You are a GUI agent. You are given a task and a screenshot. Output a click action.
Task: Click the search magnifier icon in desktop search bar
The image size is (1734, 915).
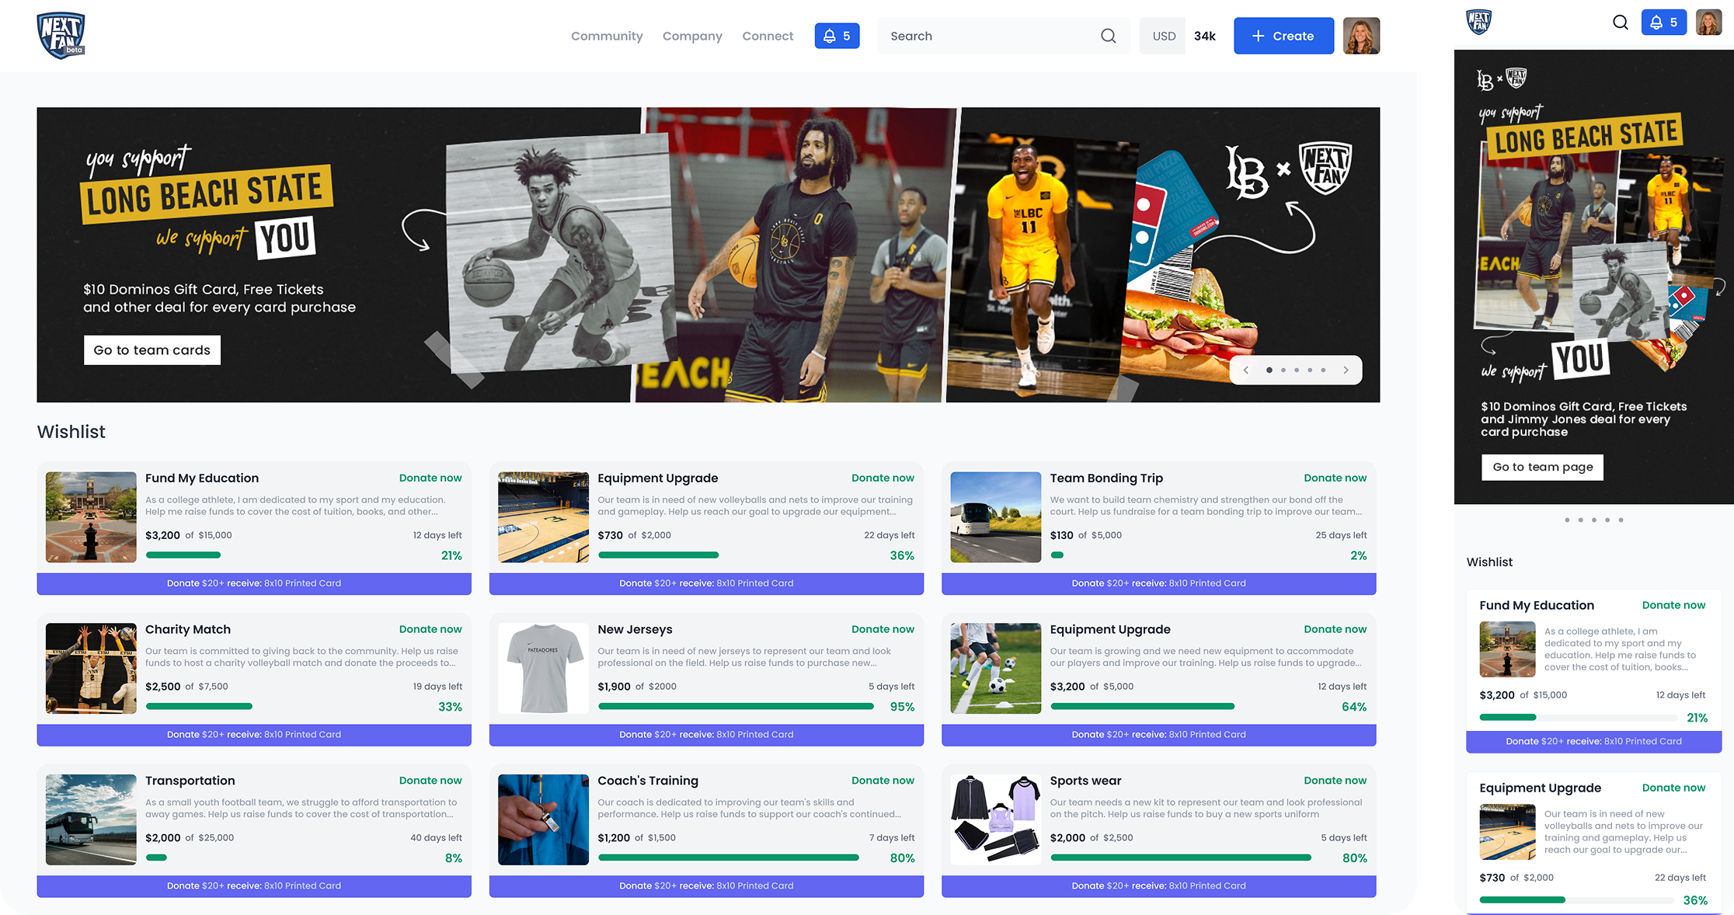1108,36
